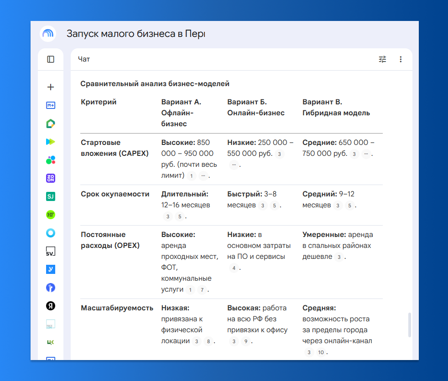Expand ellipsis citations in Вариант А CAPEX cell
Screen dimensions: 448x381
[x=203, y=176]
